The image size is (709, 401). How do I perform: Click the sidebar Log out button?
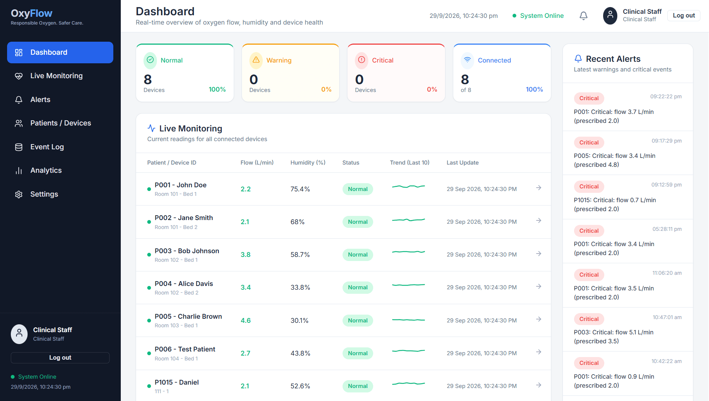(60, 358)
